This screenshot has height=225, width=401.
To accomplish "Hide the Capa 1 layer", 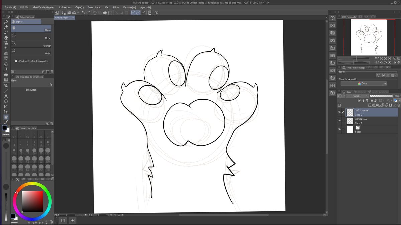I will (339, 120).
